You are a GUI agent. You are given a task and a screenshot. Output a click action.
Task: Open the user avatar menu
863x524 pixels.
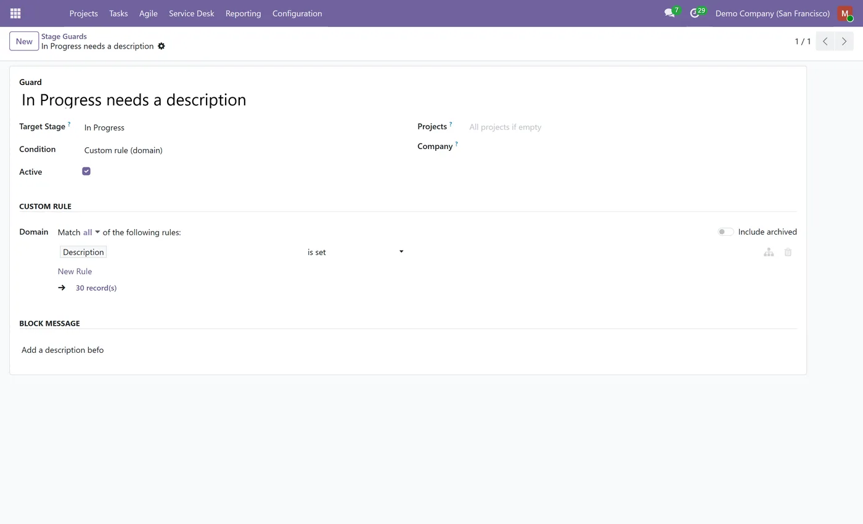coord(845,13)
